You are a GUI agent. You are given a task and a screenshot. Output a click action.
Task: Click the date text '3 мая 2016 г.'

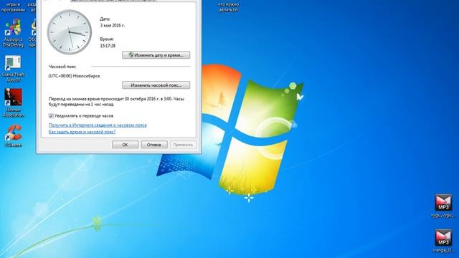(113, 26)
